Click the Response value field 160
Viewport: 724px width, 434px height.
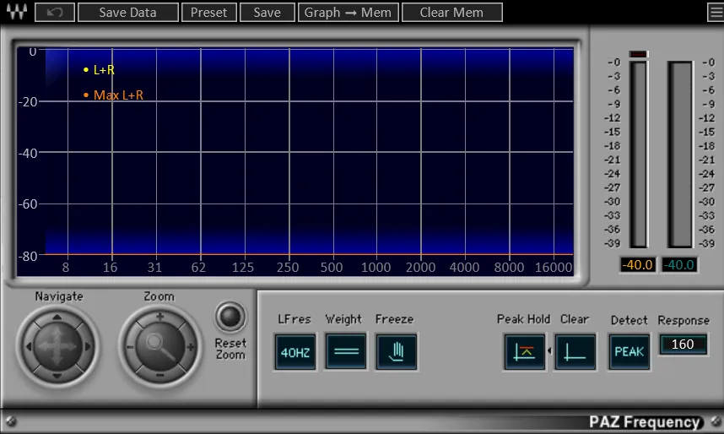(683, 344)
